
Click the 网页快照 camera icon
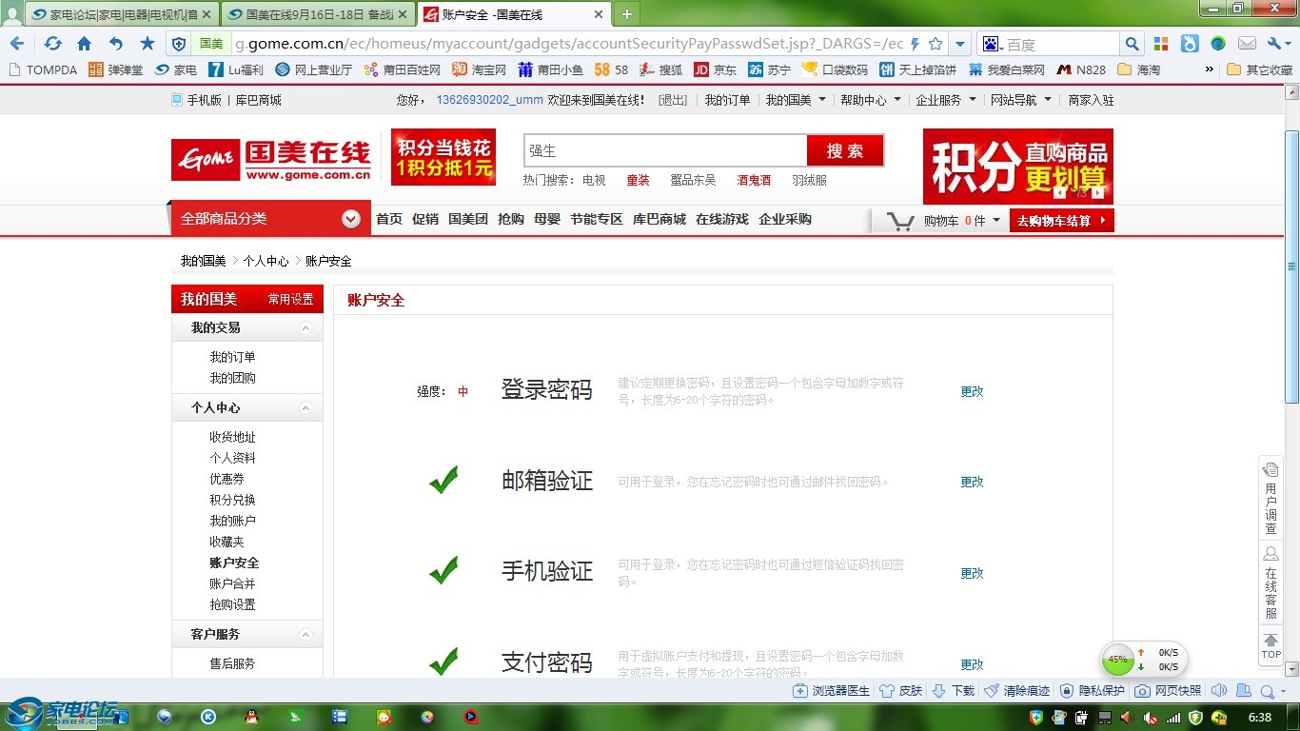click(x=1142, y=691)
